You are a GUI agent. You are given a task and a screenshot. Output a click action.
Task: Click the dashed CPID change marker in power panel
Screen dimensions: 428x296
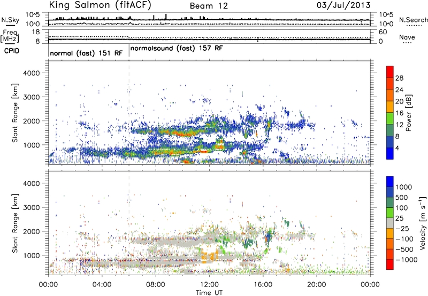click(x=129, y=112)
